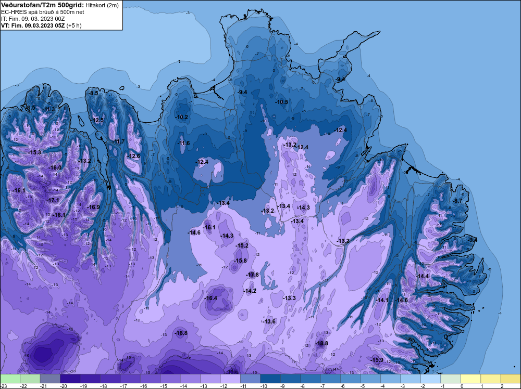The image size is (521, 389).
Task: Select the legend swatch labeled -5
Action: click(370, 379)
